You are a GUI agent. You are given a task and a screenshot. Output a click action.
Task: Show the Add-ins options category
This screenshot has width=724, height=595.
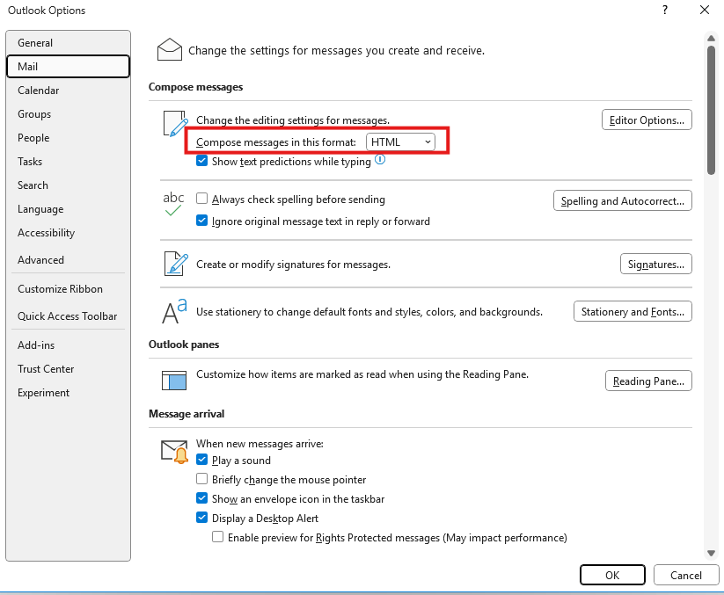pyautogui.click(x=68, y=345)
